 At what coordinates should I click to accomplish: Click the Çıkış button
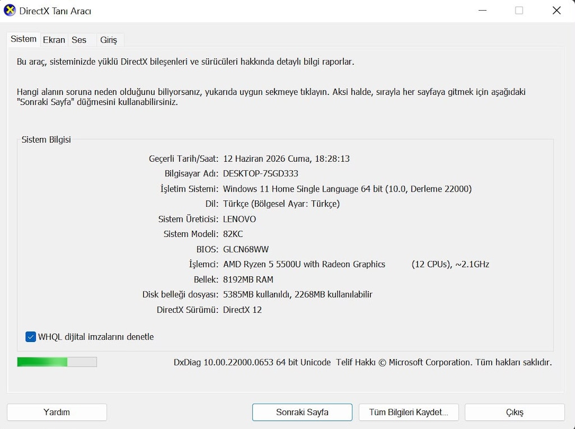tap(514, 412)
